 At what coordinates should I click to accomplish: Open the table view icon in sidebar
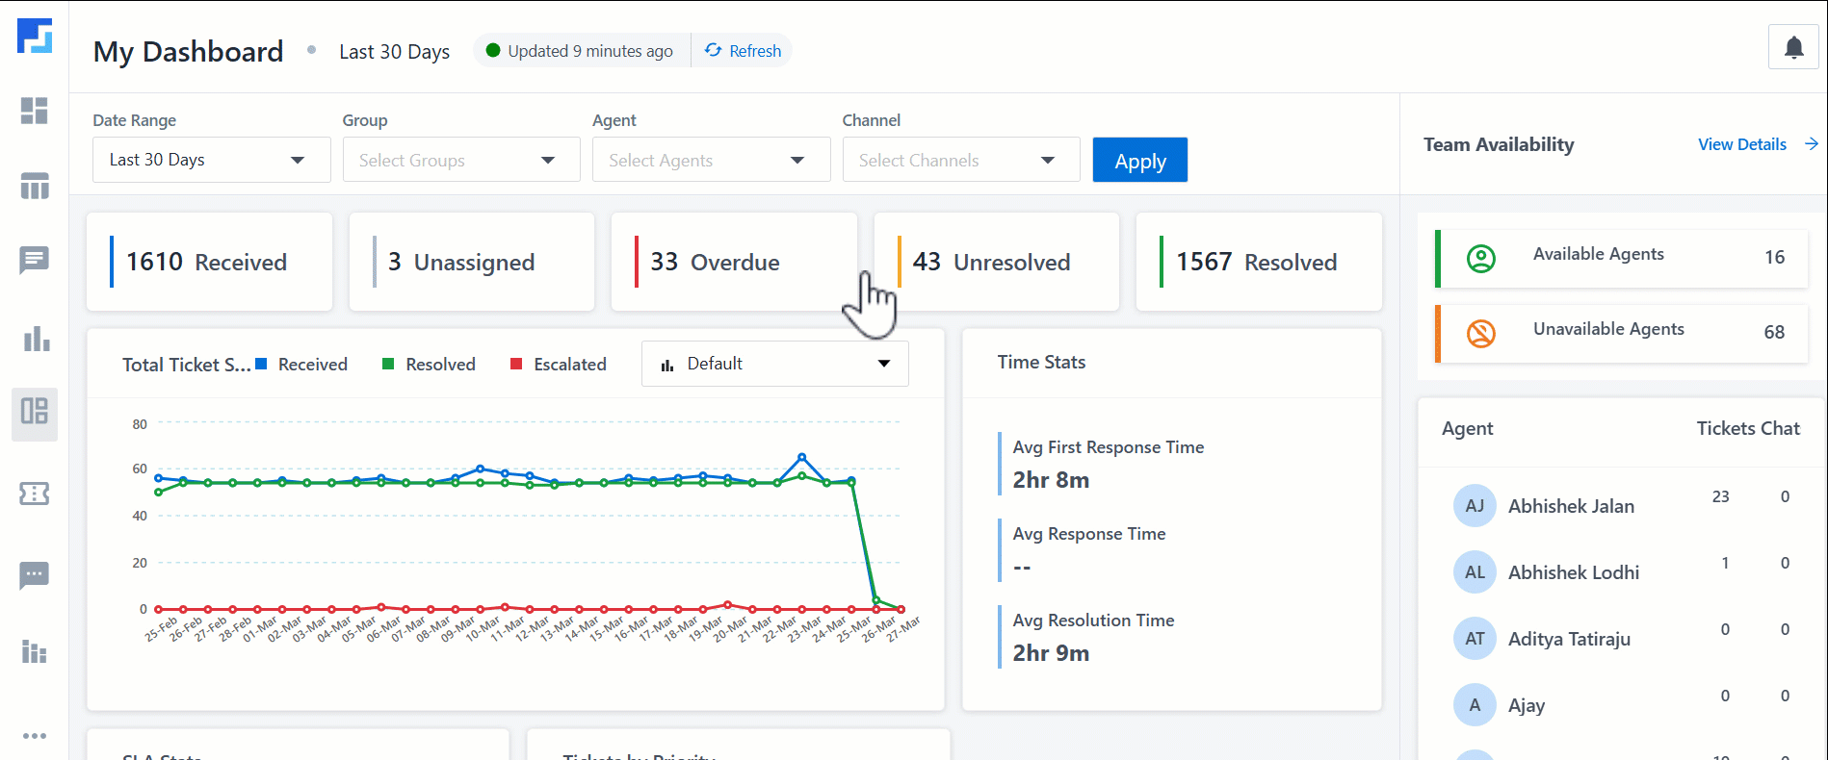(x=35, y=186)
